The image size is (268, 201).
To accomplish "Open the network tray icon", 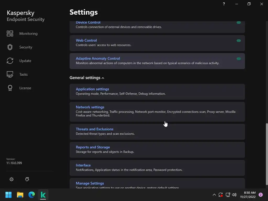I will pyautogui.click(x=228, y=195).
